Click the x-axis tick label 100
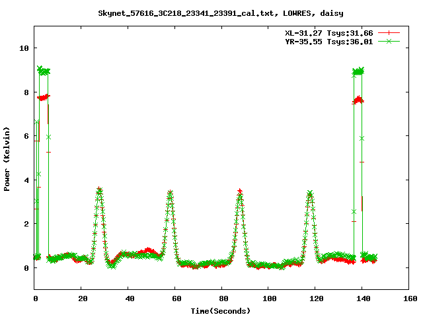This screenshot has width=423, height=317. 269,299
